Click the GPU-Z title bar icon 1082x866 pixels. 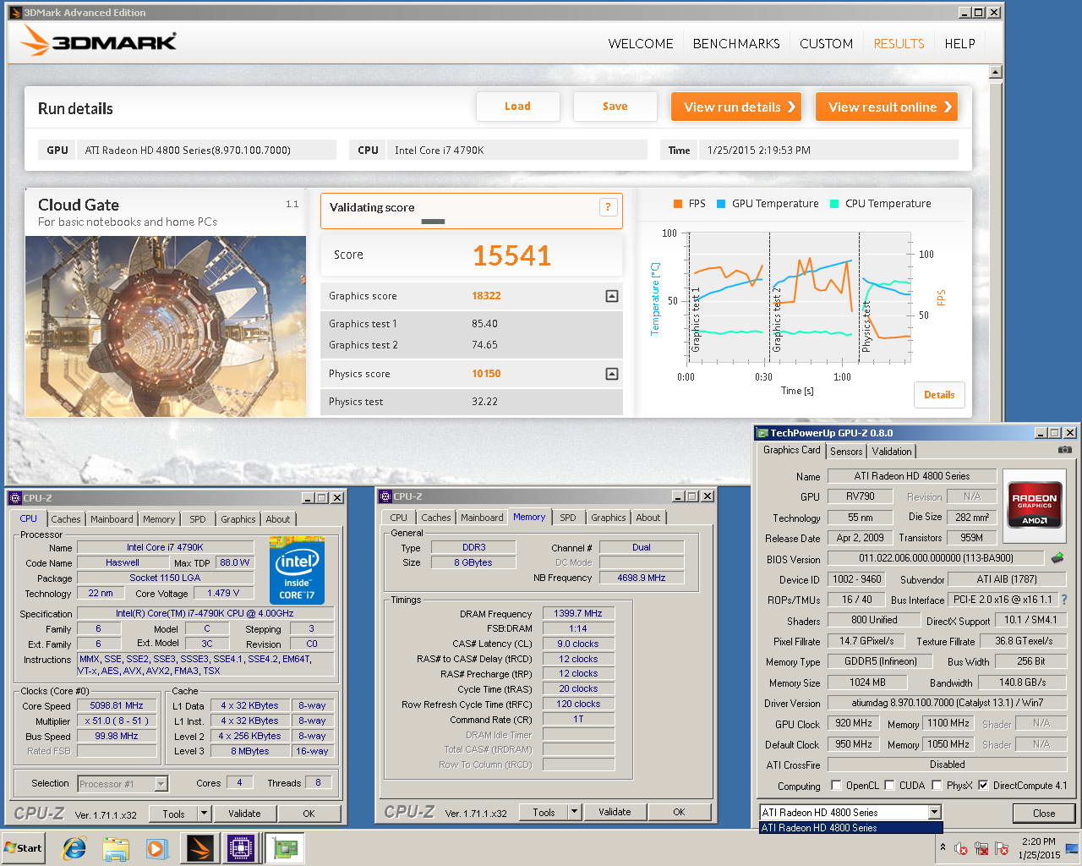(x=762, y=433)
